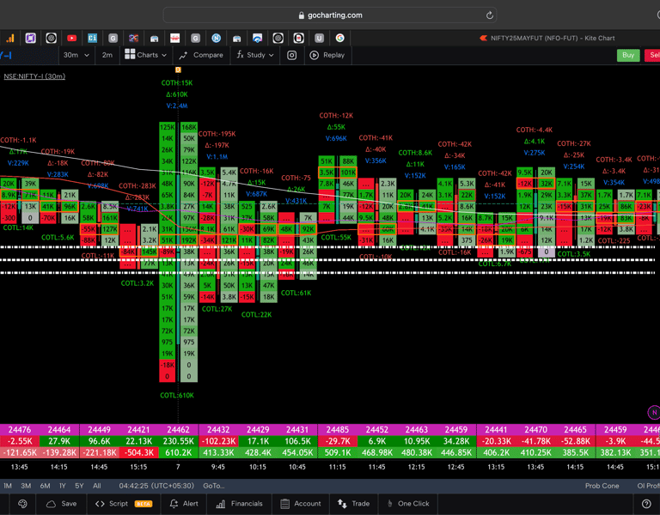This screenshot has height=515, width=660.
Task: Switch to NIFTY25MAYFUT Kite Chart tab
Action: [x=547, y=39]
